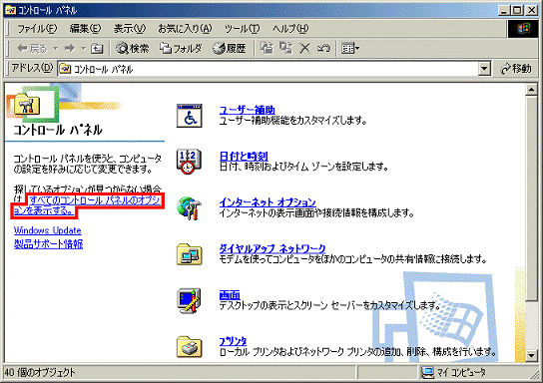Expand the address bar dropdown
The height and width of the screenshot is (383, 543).
(484, 69)
